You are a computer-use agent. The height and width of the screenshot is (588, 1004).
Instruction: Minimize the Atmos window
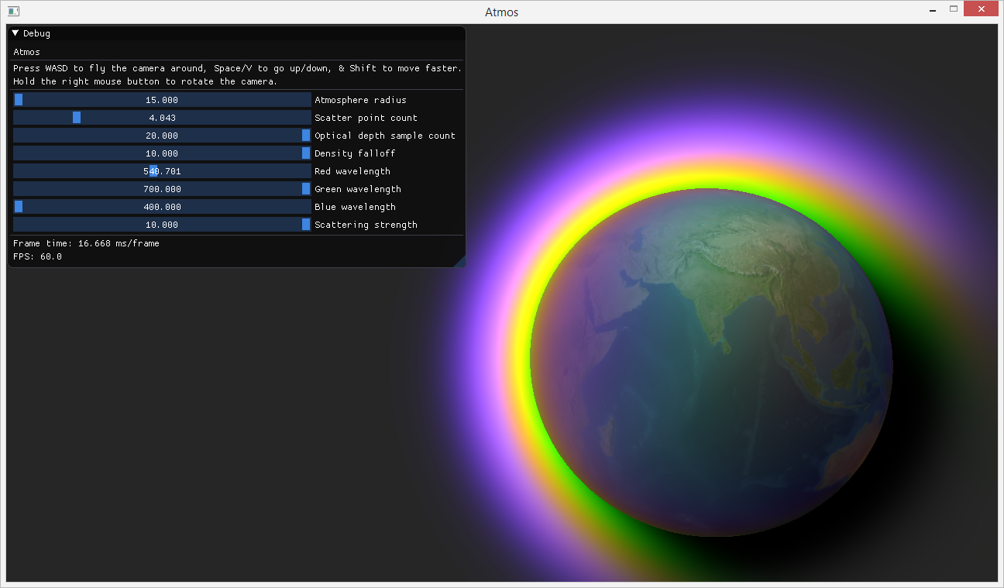[x=932, y=10]
